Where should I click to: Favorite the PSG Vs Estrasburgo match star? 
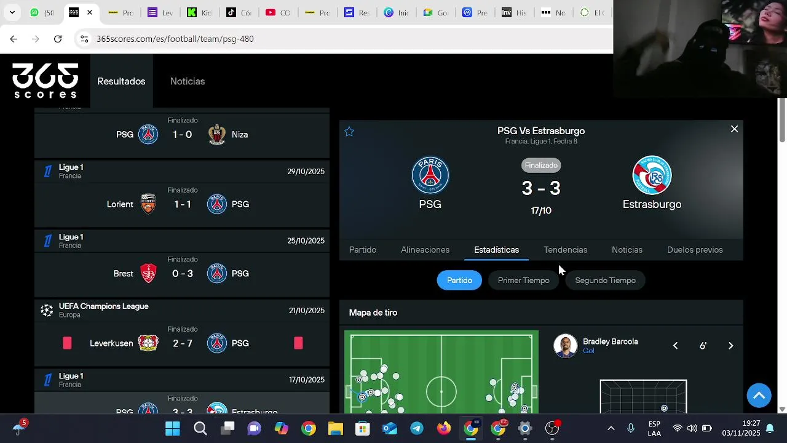point(349,131)
